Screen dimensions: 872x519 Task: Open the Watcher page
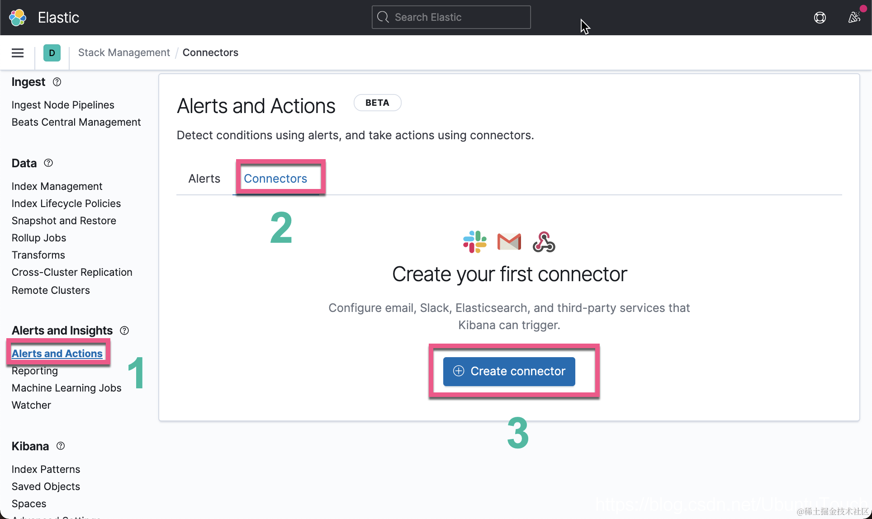31,405
